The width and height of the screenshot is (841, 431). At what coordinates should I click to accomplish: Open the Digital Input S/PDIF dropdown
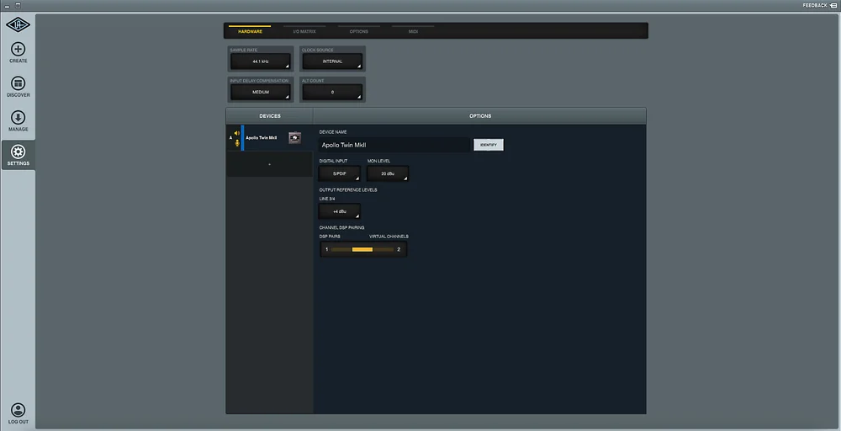(340, 174)
